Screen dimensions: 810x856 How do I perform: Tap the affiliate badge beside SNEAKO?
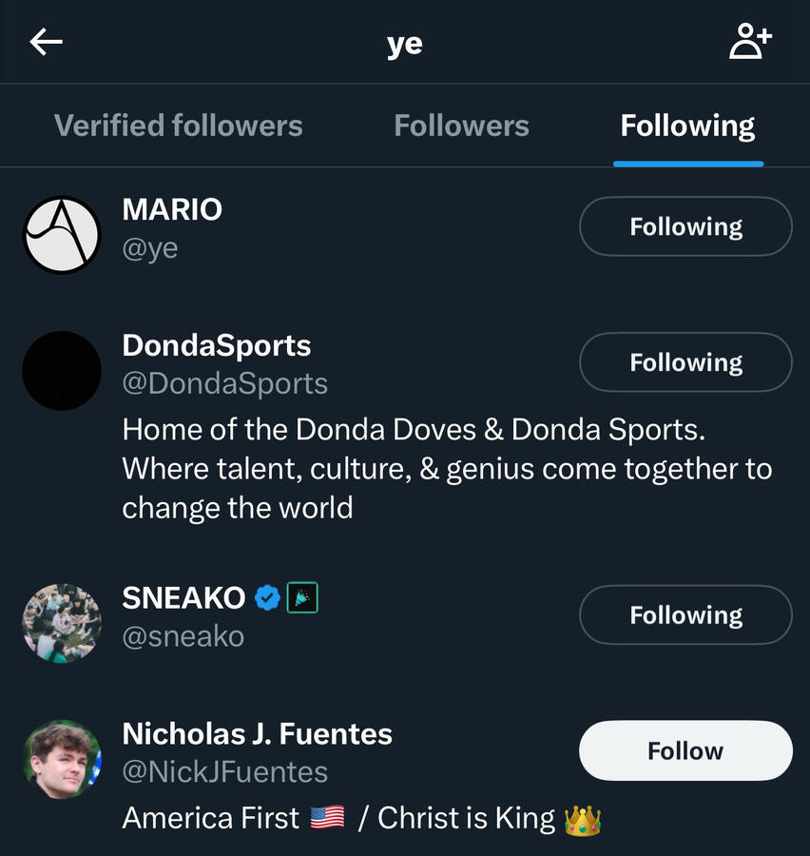tap(302, 597)
